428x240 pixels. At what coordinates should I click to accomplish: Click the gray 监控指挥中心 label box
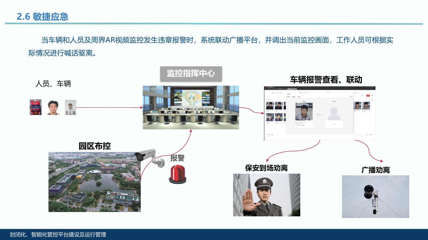click(x=191, y=74)
